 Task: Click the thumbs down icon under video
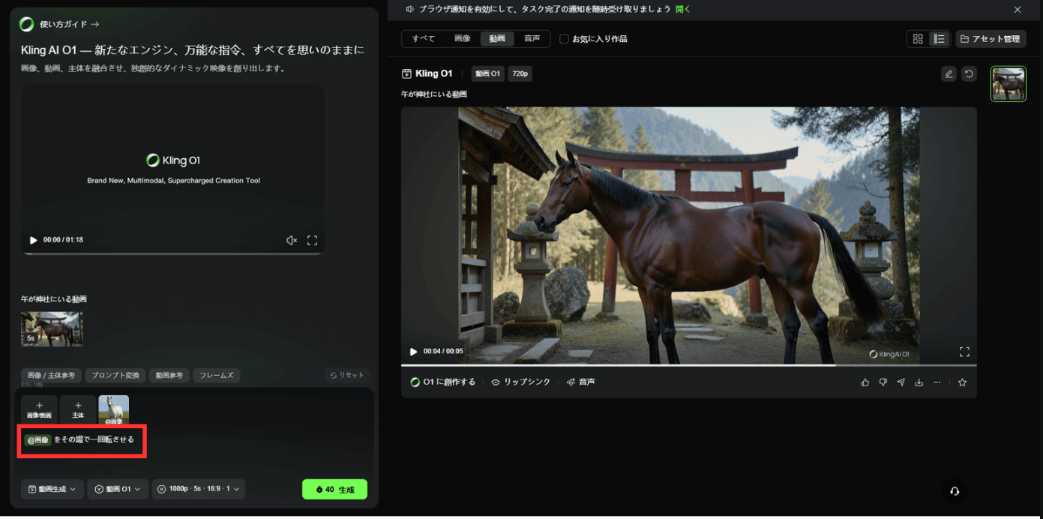(x=883, y=382)
